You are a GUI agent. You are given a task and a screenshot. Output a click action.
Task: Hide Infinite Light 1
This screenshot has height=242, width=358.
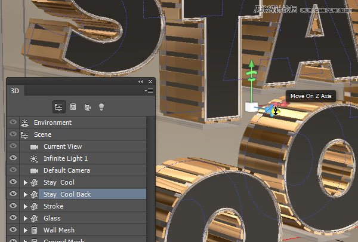click(13, 158)
